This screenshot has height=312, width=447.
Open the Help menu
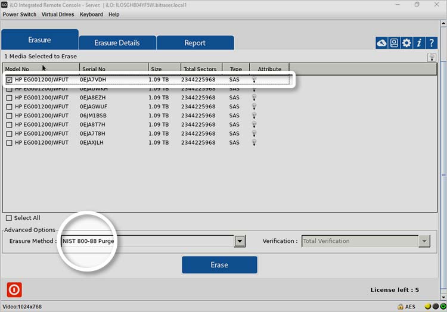(x=114, y=14)
